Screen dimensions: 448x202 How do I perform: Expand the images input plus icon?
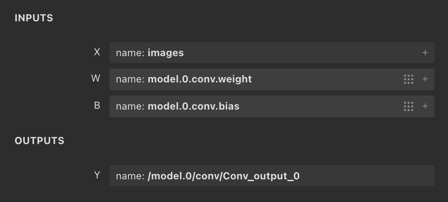(425, 53)
